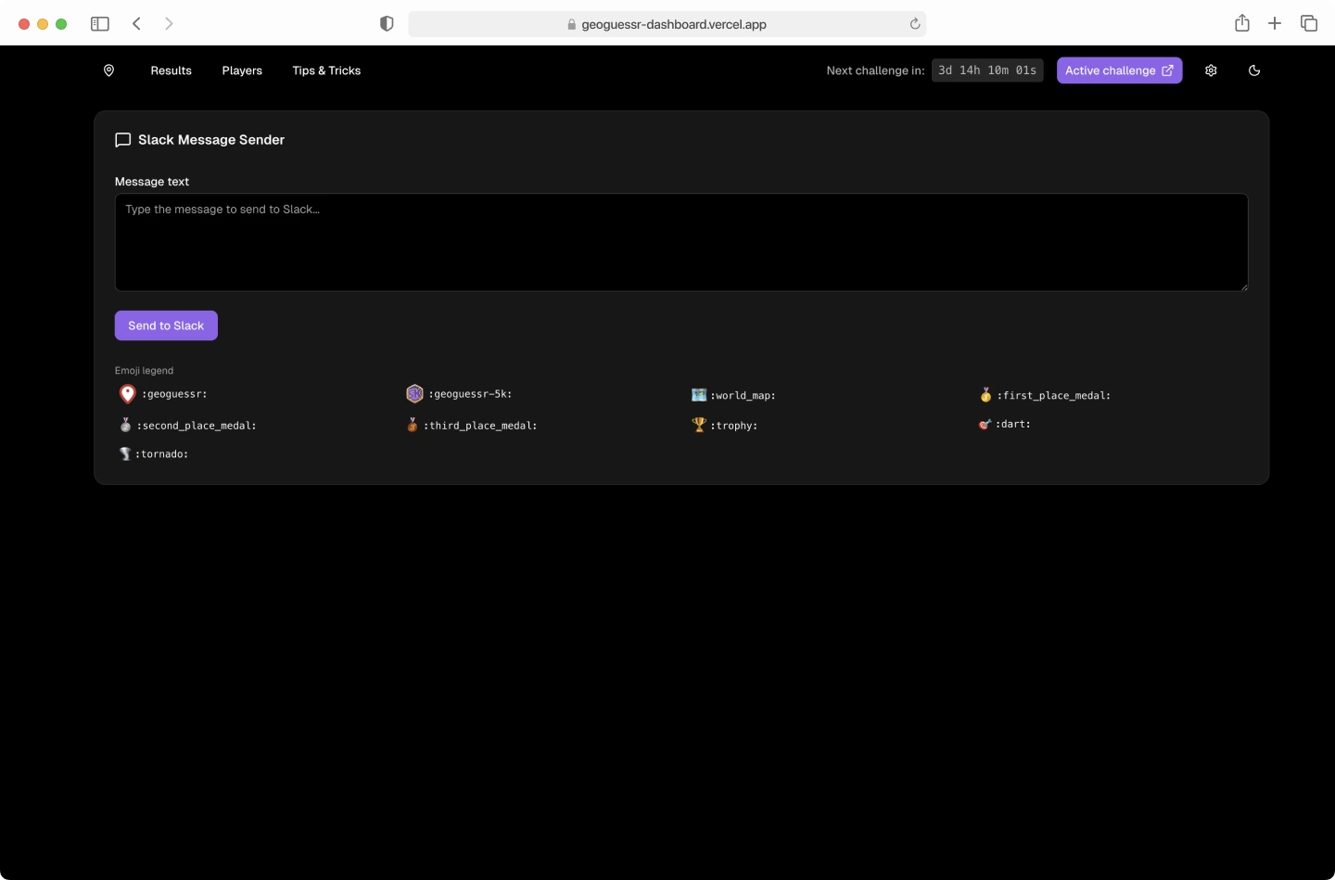Go back in Safari history
This screenshot has height=880, width=1335.
136,23
